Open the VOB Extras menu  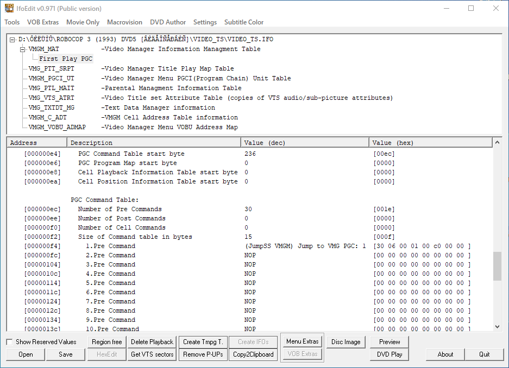coord(43,22)
